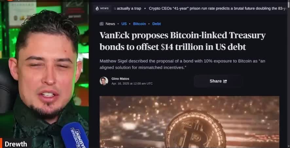Click the share arrow icon
The image size is (290, 148).
click(225, 81)
